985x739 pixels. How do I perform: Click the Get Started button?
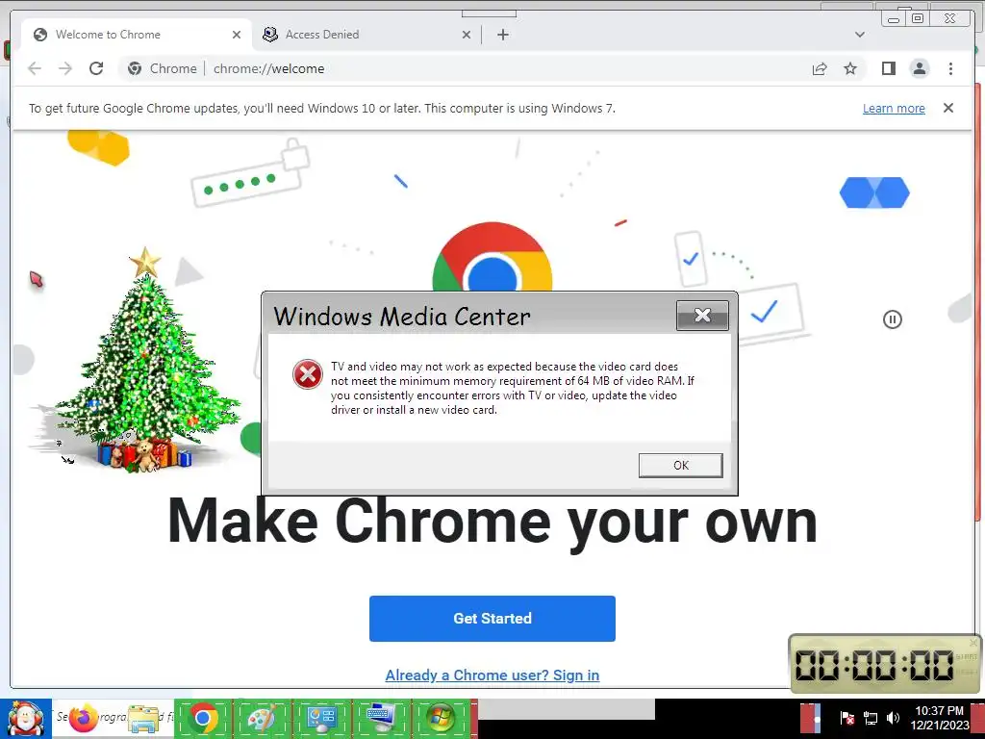(492, 619)
